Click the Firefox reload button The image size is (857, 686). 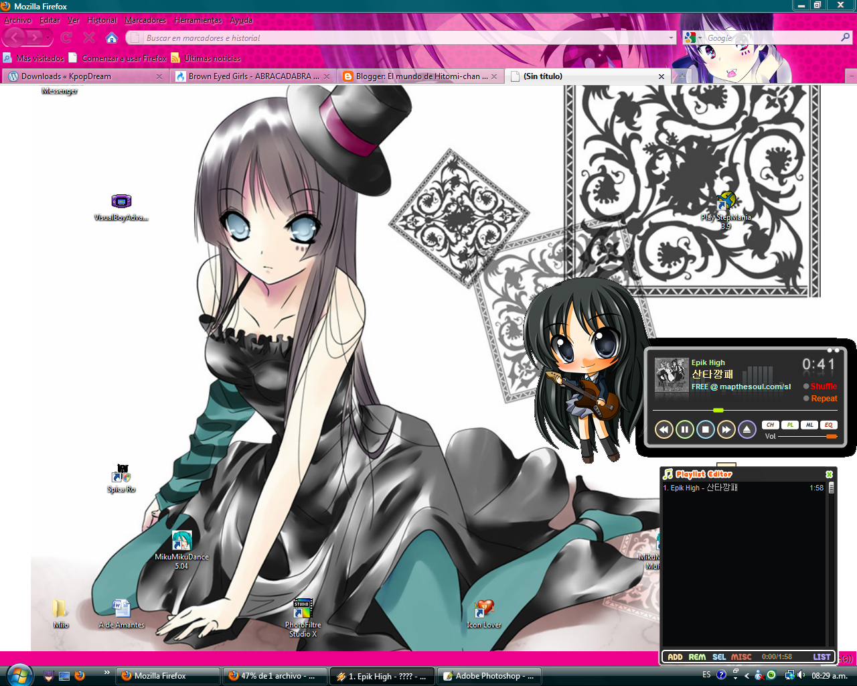coord(66,38)
